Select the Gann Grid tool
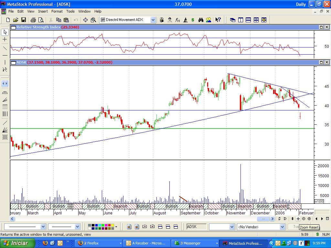331x248 pixels. tap(5, 137)
